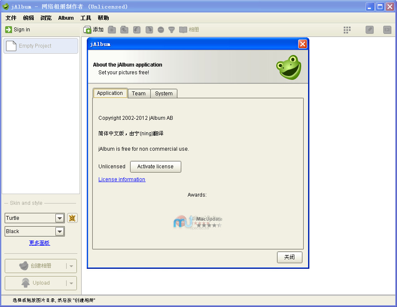Click the Add photos icon in toolbar
Image resolution: width=397 pixels, height=307 pixels.
point(87,30)
